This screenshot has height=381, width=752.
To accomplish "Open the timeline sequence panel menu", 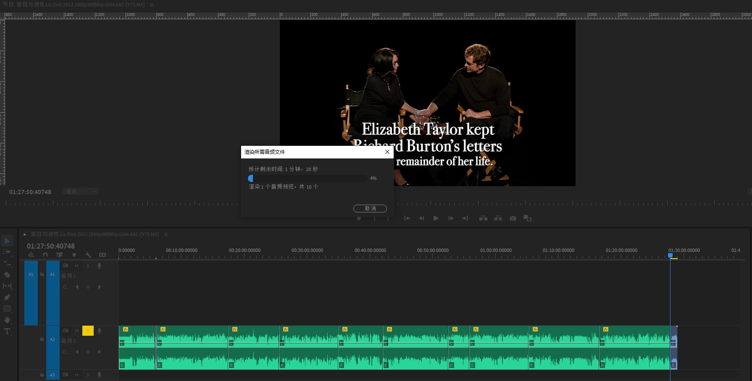I will pos(166,234).
